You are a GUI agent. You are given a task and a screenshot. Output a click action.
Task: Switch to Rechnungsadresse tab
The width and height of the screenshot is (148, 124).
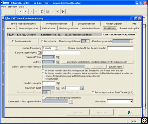(69, 28)
